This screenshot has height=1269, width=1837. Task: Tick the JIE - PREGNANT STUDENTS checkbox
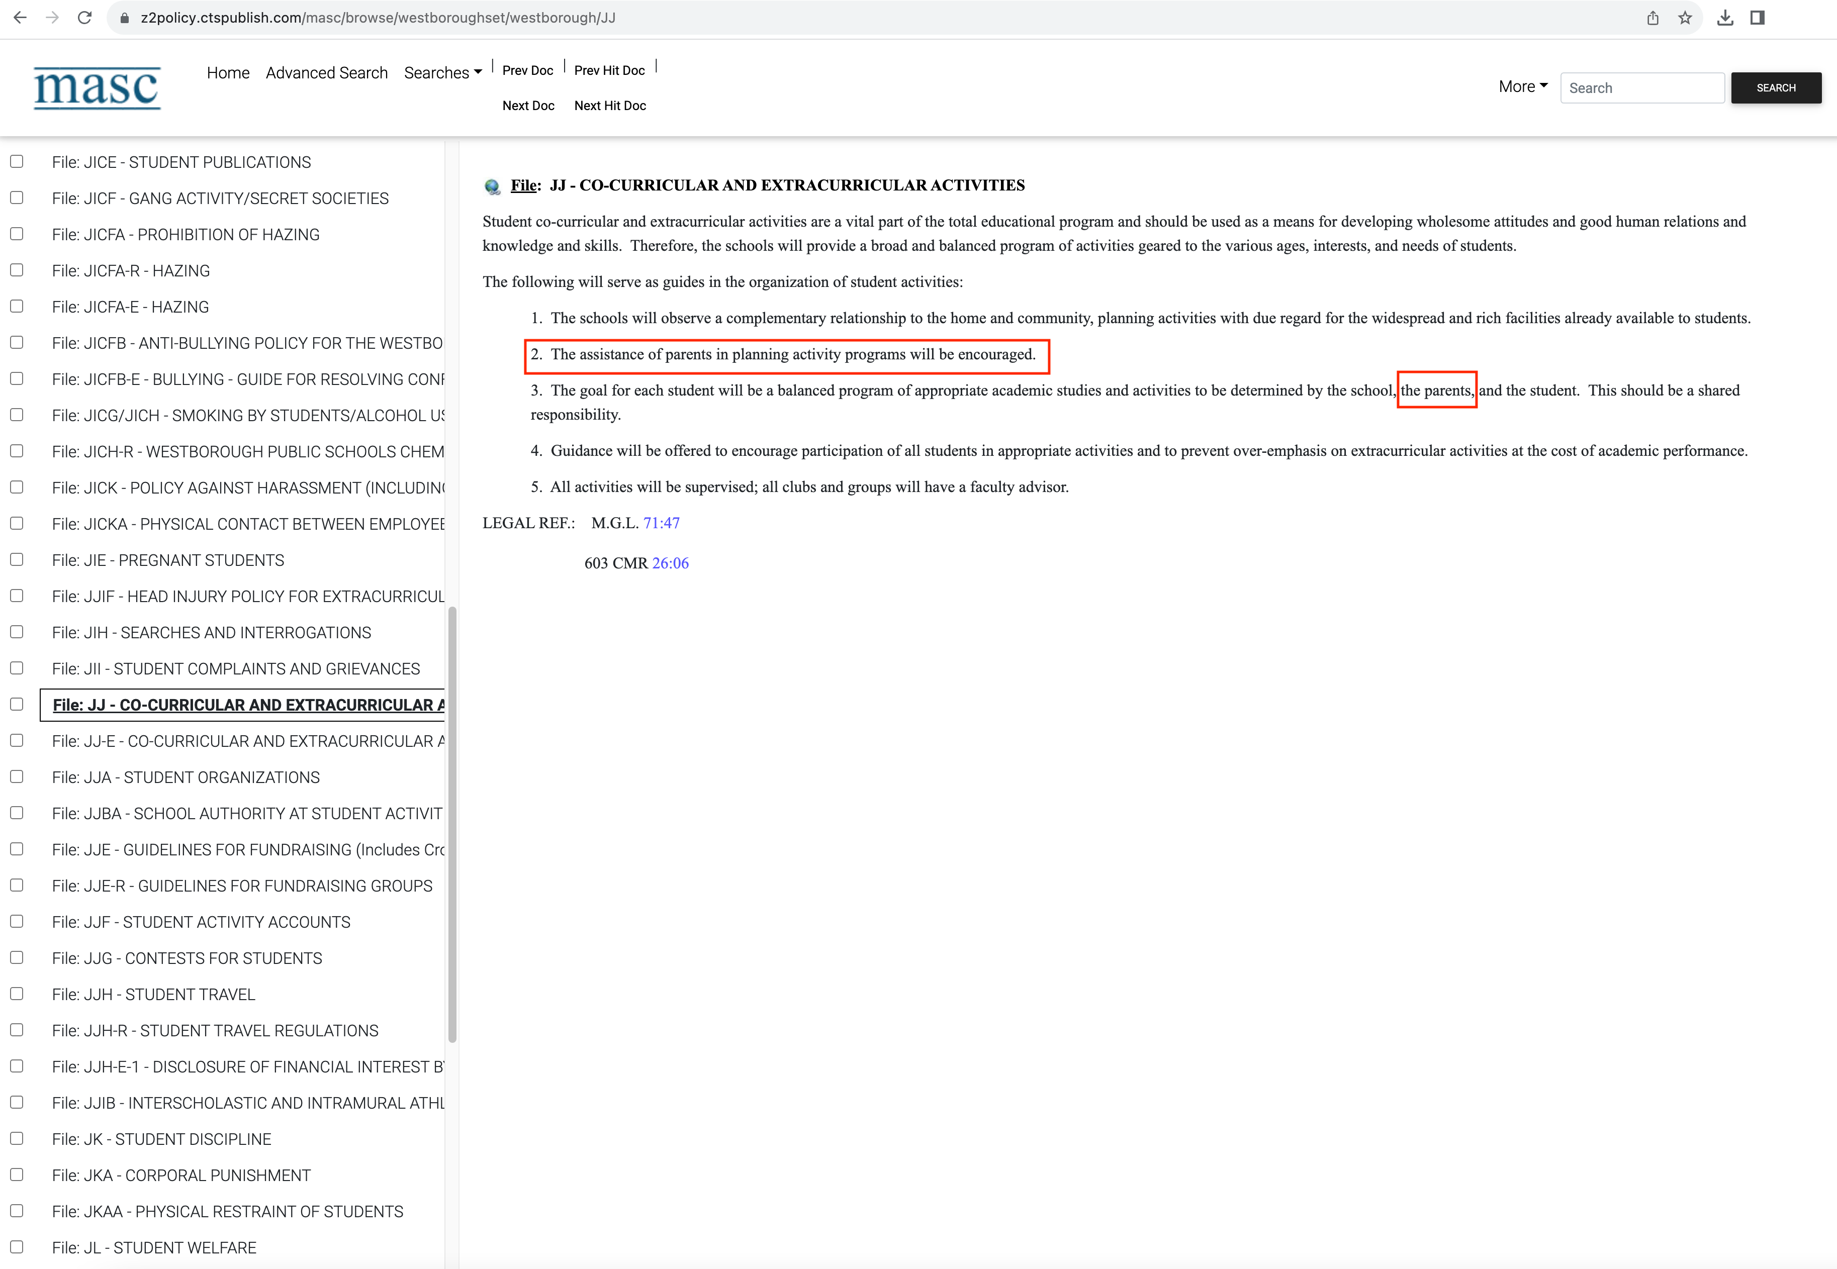point(17,560)
